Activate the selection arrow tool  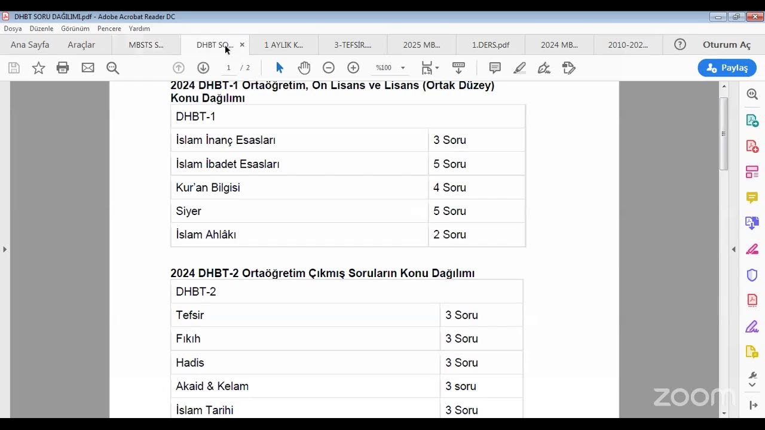click(x=280, y=68)
